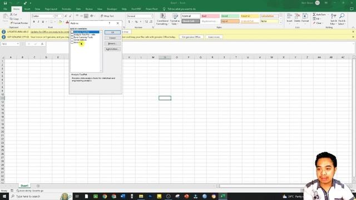This screenshot has height=200, width=356.
Task: Open the General number format dropdown
Action: 151,16
